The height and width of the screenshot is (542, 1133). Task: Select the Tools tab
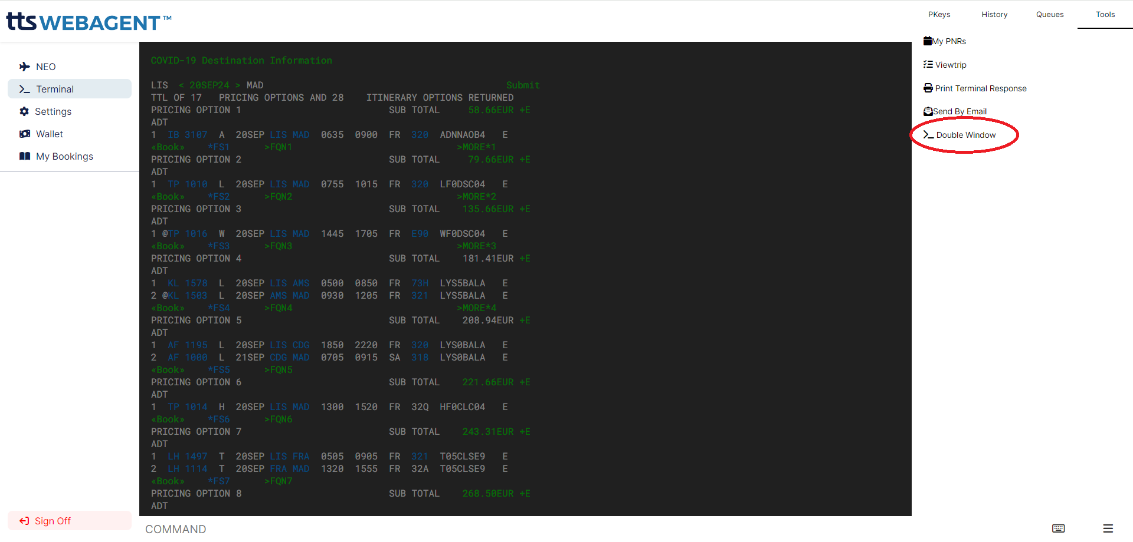[1105, 14]
